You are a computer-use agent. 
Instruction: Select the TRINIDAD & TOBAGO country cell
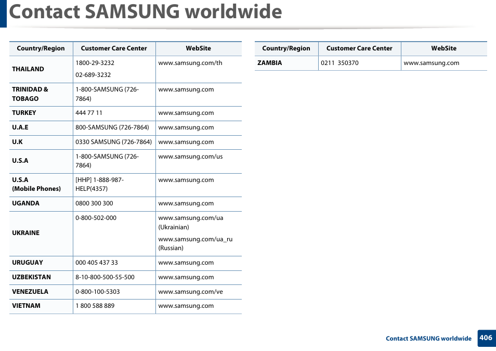tap(41, 94)
